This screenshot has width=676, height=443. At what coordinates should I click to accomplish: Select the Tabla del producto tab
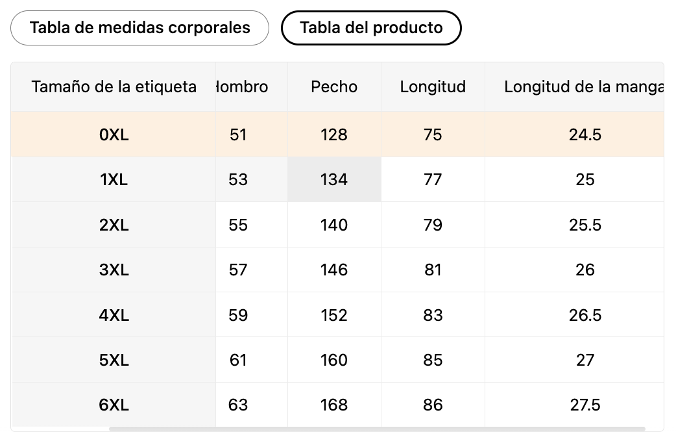[371, 28]
